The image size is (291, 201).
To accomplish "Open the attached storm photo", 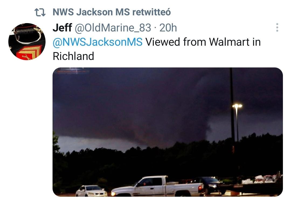I will coord(168,132).
